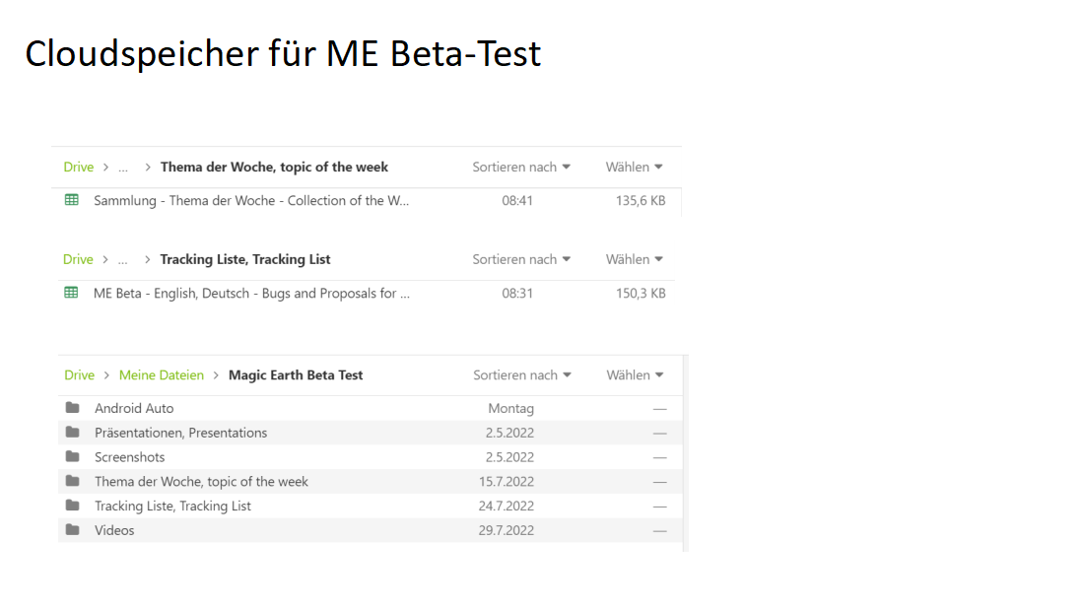1084x609 pixels.
Task: Open Sortieren nach dropdown in Thema der Woche panel
Action: click(x=520, y=168)
